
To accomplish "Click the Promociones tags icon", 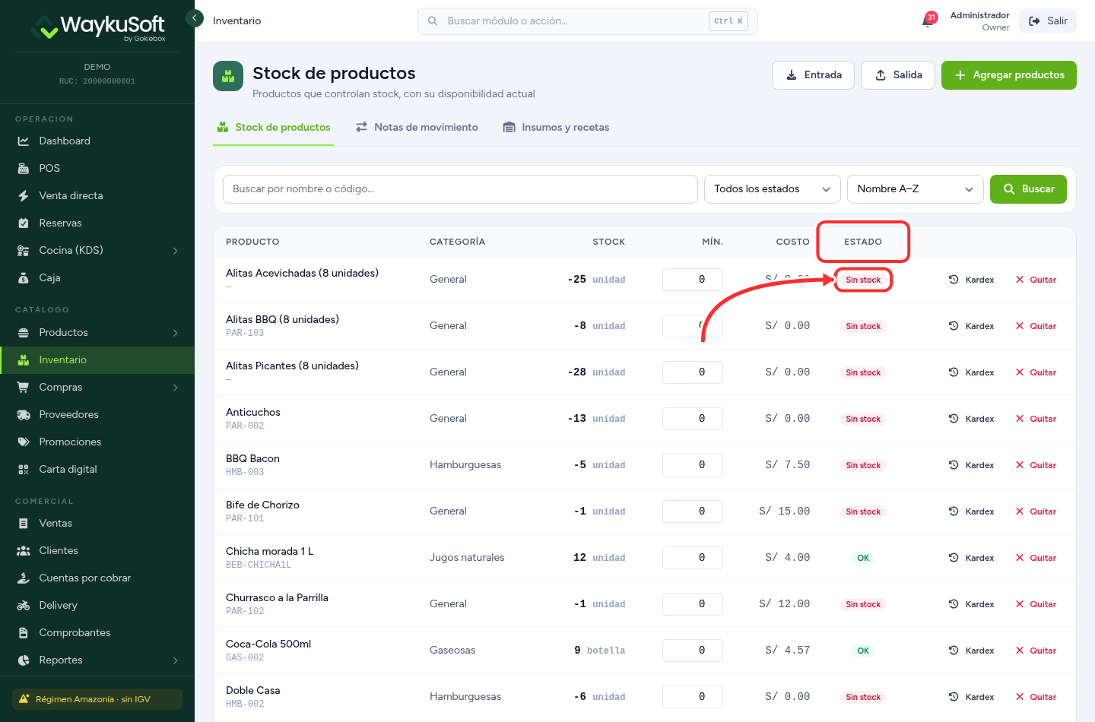I will coord(24,442).
